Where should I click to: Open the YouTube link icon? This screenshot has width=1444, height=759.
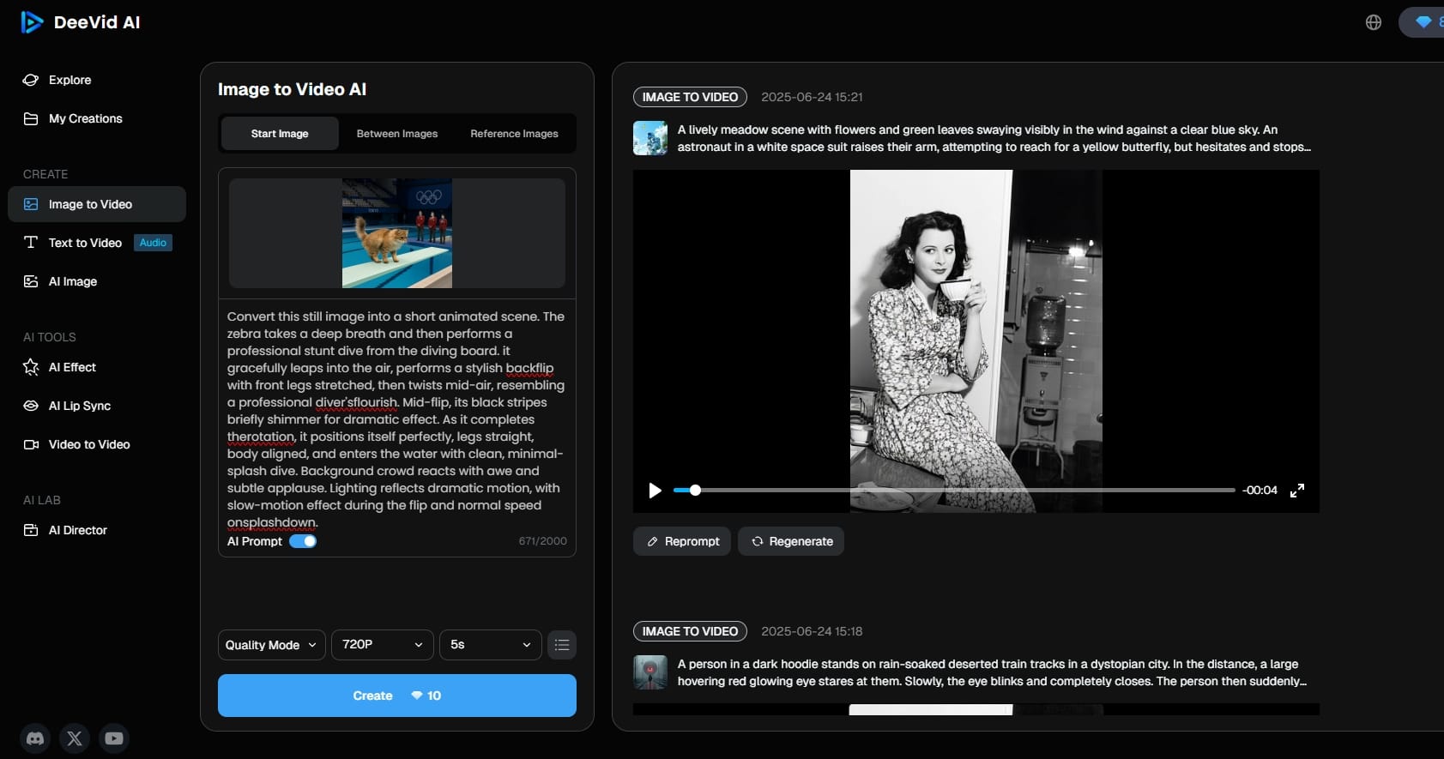114,738
